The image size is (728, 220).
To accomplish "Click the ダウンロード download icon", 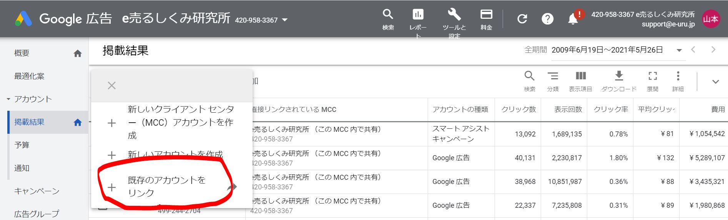I will (619, 81).
